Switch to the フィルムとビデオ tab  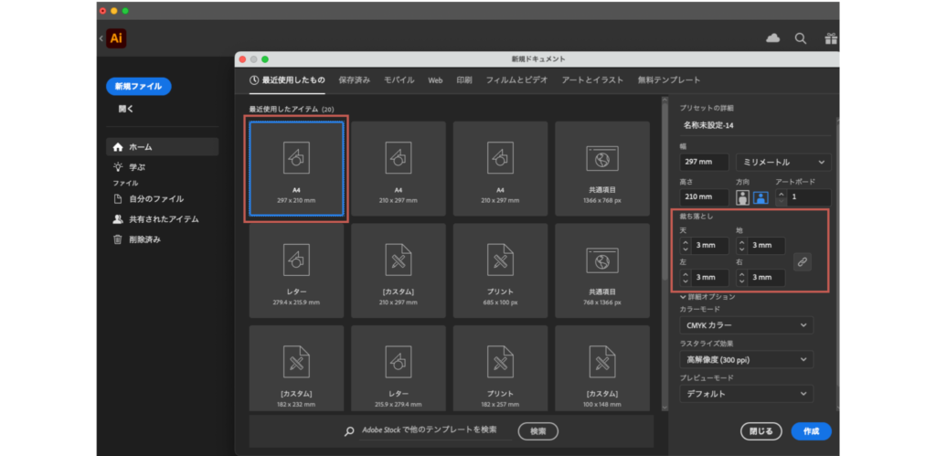[516, 80]
